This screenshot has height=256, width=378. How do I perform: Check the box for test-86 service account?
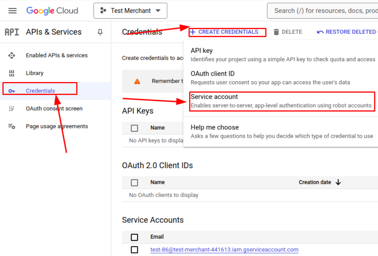134,250
